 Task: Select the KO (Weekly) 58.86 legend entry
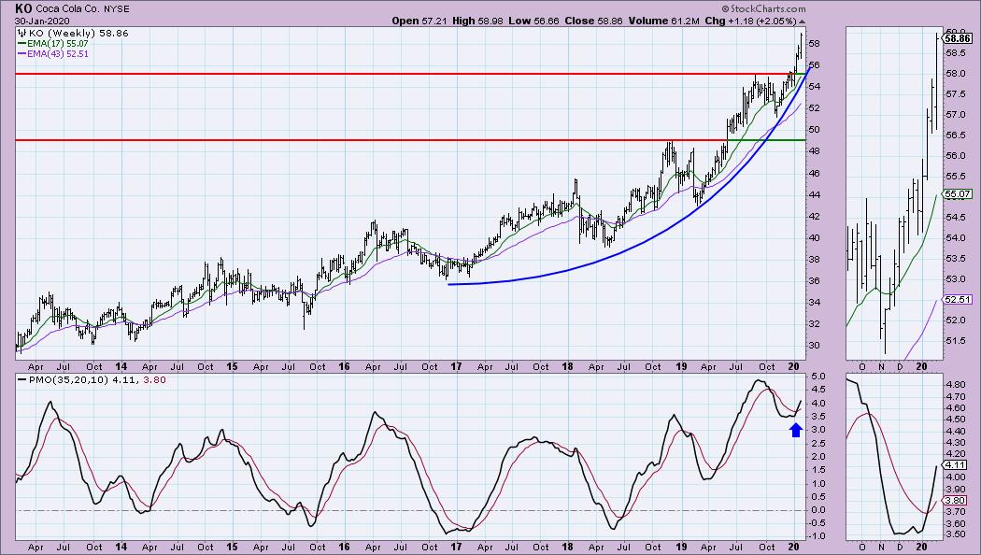click(78, 33)
